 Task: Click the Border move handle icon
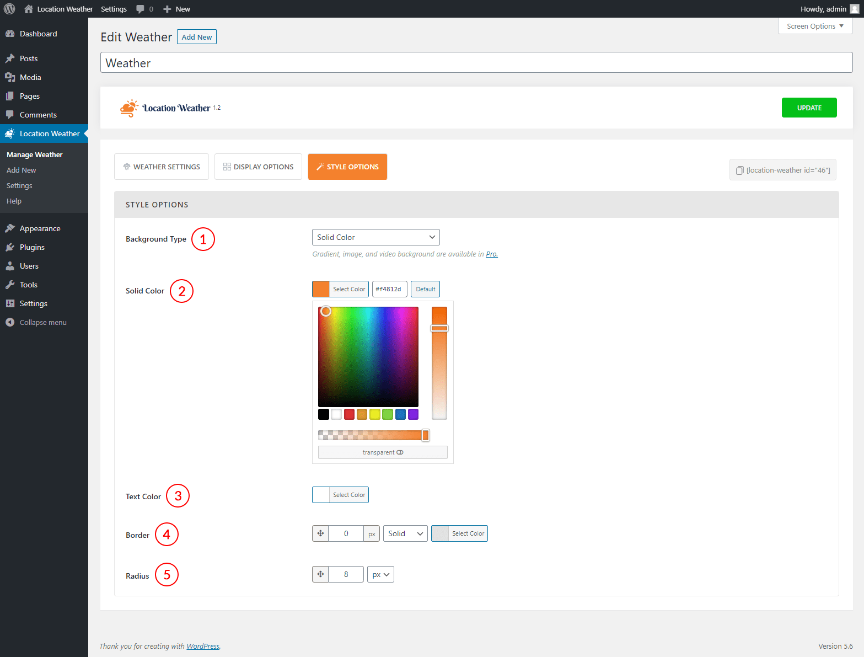pyautogui.click(x=320, y=533)
